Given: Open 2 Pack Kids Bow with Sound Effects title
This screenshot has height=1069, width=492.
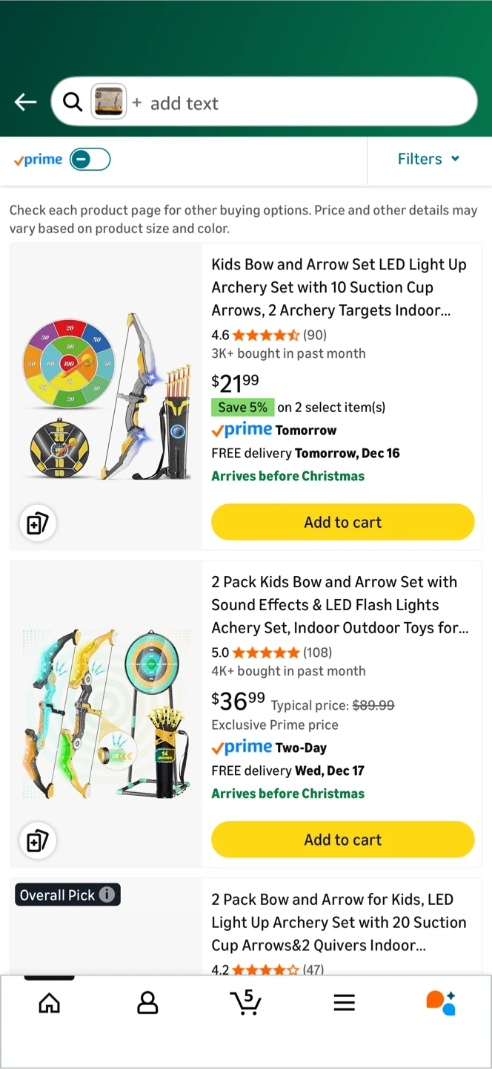Looking at the screenshot, I should point(339,605).
